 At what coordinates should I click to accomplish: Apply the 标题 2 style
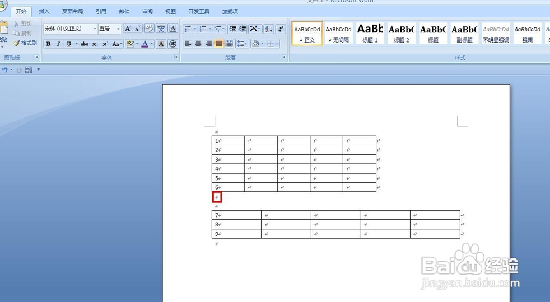[402, 34]
